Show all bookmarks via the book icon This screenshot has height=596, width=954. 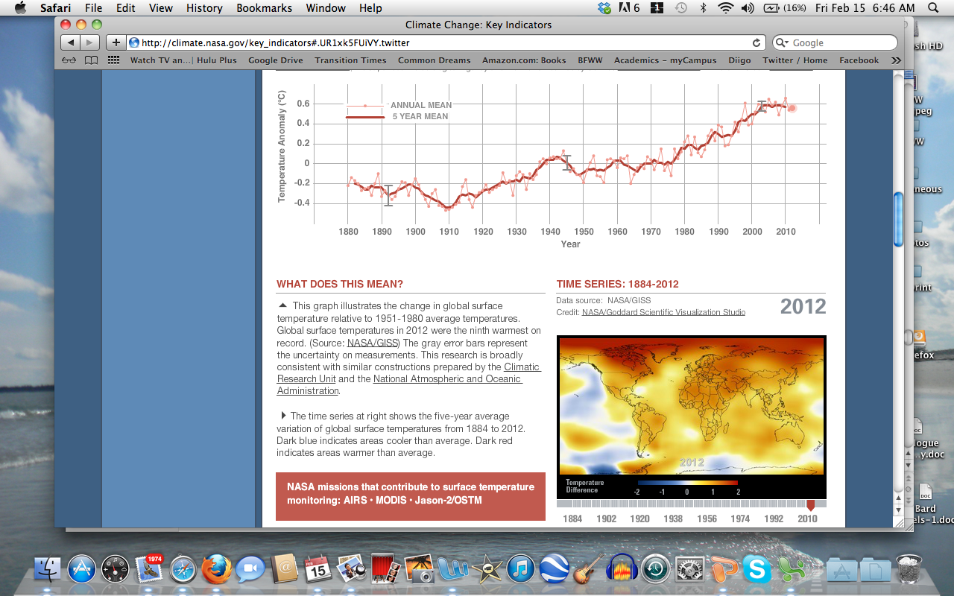click(x=91, y=60)
